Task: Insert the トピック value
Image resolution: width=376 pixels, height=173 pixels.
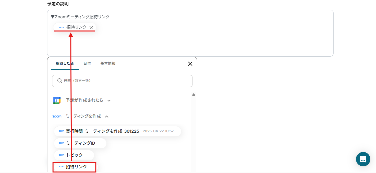Action: pyautogui.click(x=74, y=155)
